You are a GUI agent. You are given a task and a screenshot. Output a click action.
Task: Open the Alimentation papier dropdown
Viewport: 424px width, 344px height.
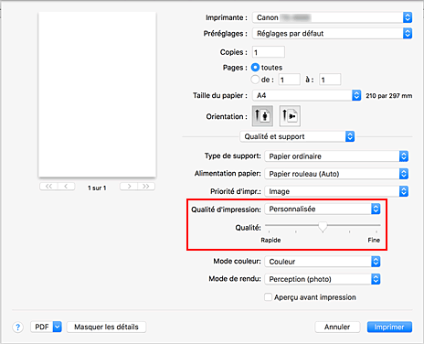(x=336, y=174)
